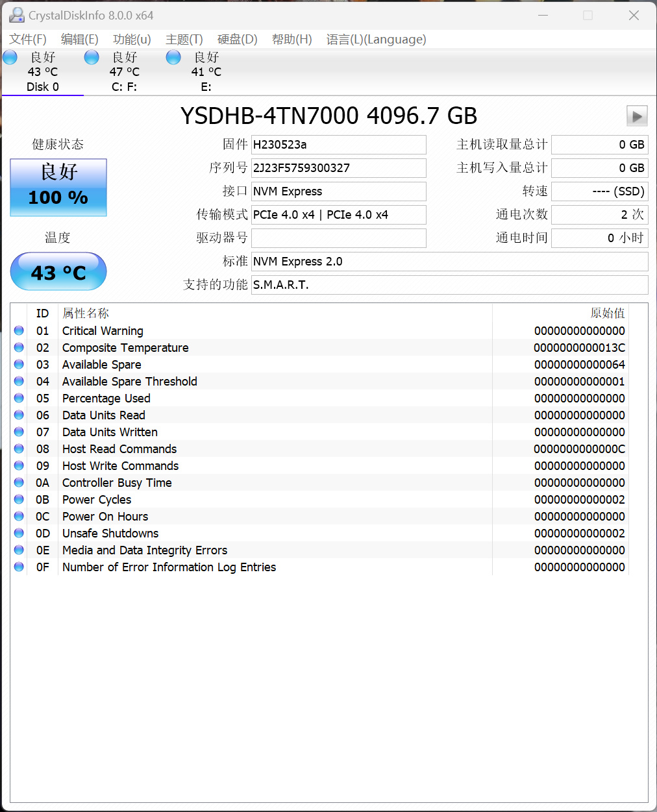Click the 通电时间 value 0 小时
Image resolution: width=657 pixels, height=812 pixels.
pos(600,238)
